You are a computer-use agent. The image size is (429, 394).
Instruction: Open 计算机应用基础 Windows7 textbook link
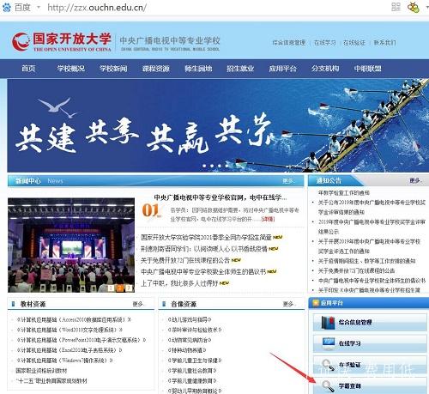(x=64, y=361)
